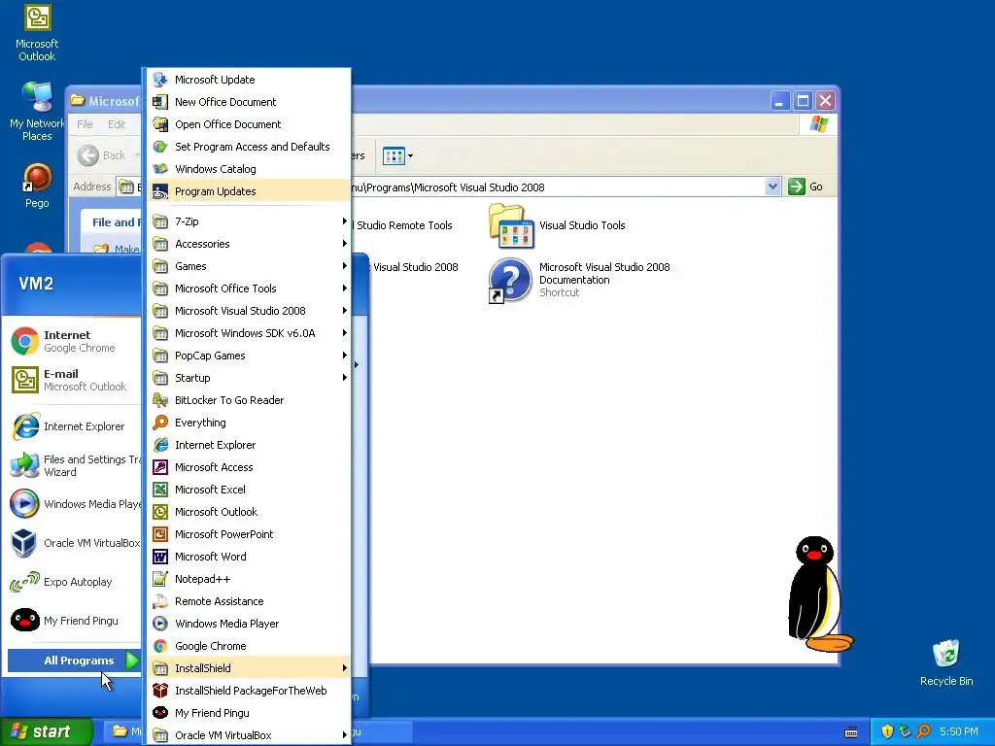Expand the Games submenu arrow
The width and height of the screenshot is (995, 746).
coord(345,266)
